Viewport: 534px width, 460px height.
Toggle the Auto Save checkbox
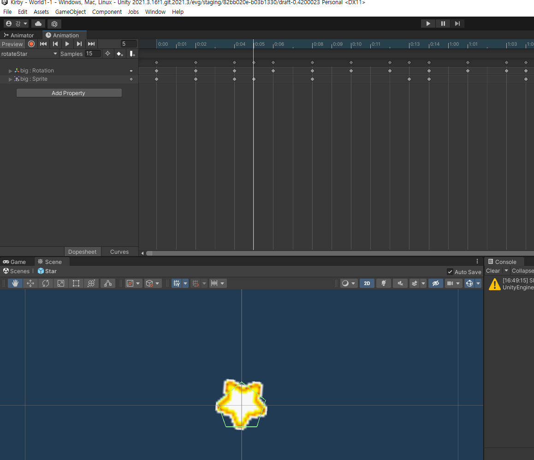[450, 272]
